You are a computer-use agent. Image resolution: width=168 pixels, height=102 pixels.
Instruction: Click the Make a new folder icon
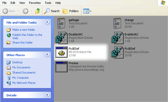[x=9, y=30]
